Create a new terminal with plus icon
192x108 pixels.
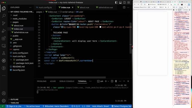(x=106, y=81)
